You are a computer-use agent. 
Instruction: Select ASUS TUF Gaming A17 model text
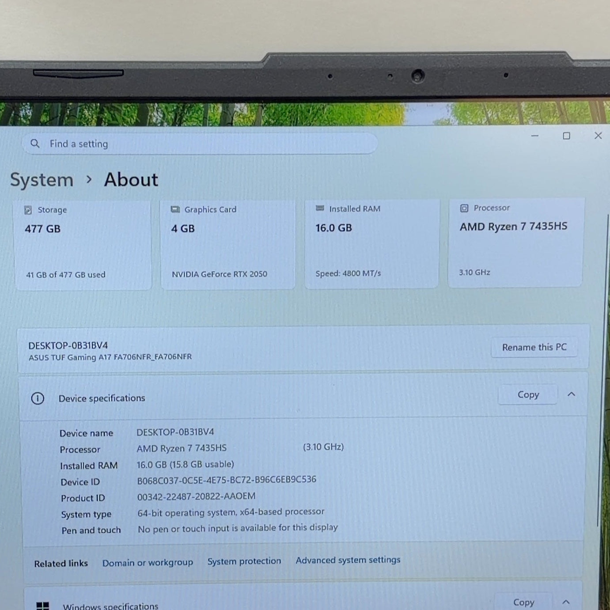110,357
